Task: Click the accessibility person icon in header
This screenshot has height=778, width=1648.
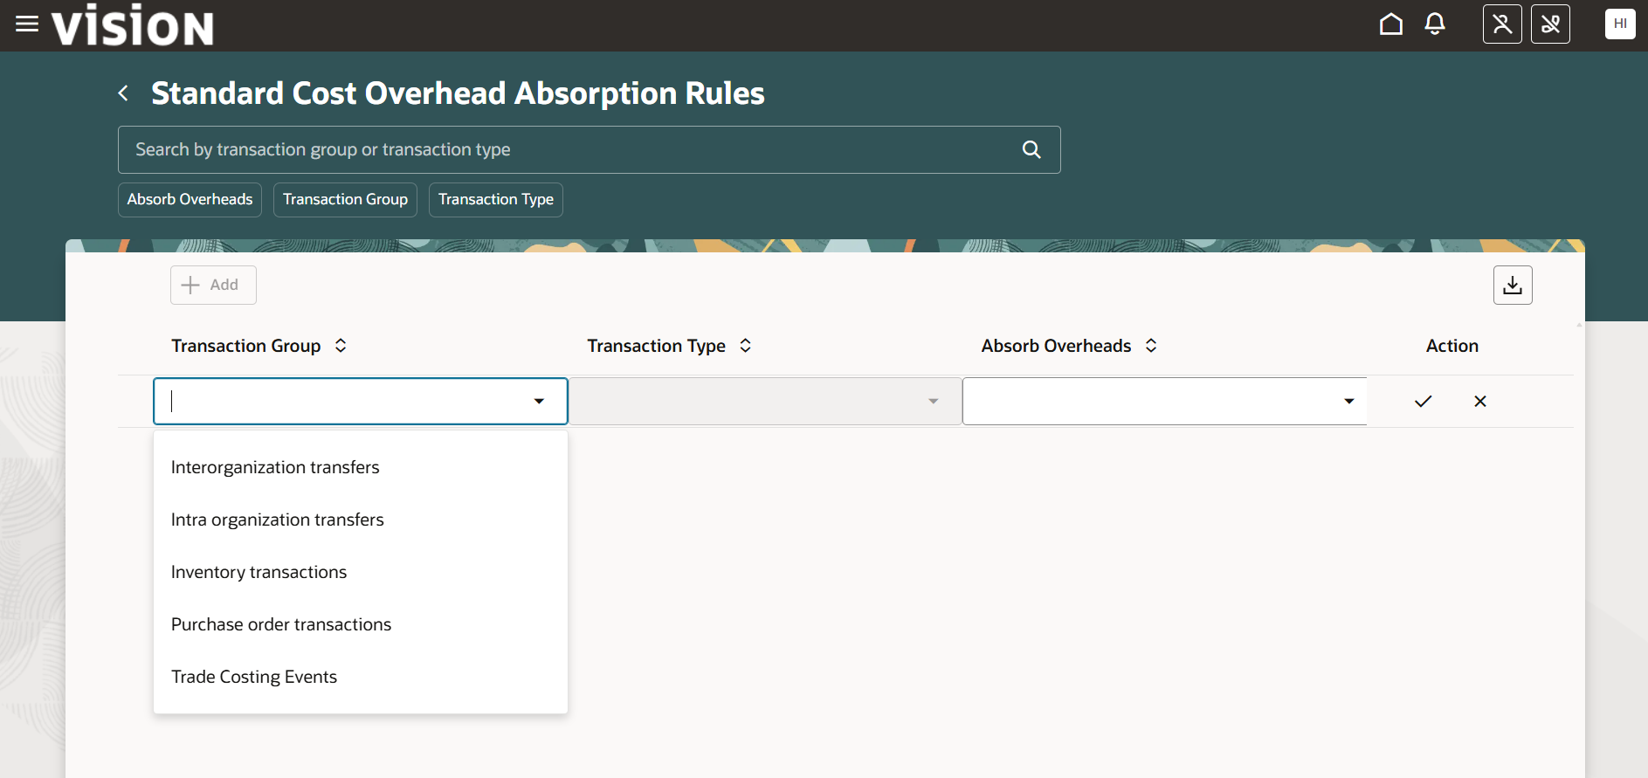Action: tap(1502, 24)
